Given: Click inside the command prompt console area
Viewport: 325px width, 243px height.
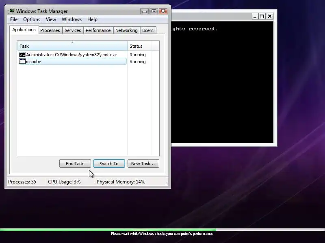Looking at the screenshot, I should click(x=222, y=82).
